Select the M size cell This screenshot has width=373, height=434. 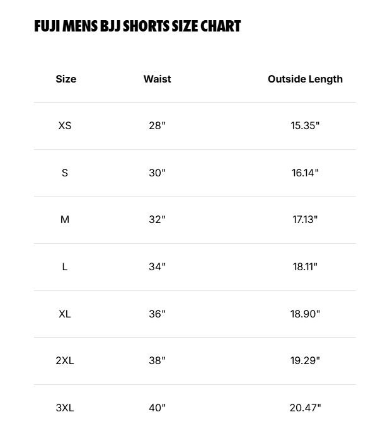coord(65,220)
